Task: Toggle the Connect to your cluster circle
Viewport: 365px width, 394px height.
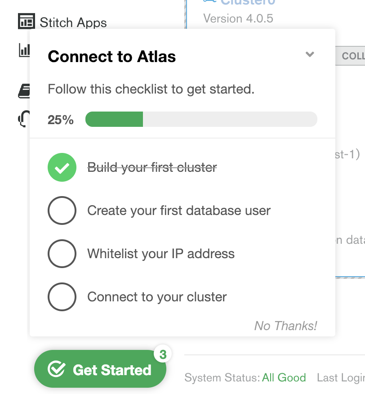Action: click(62, 297)
